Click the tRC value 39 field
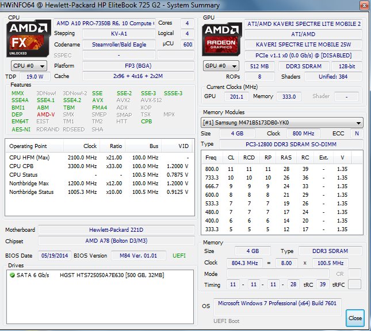Screen dimensions: 371x331 [323, 285]
